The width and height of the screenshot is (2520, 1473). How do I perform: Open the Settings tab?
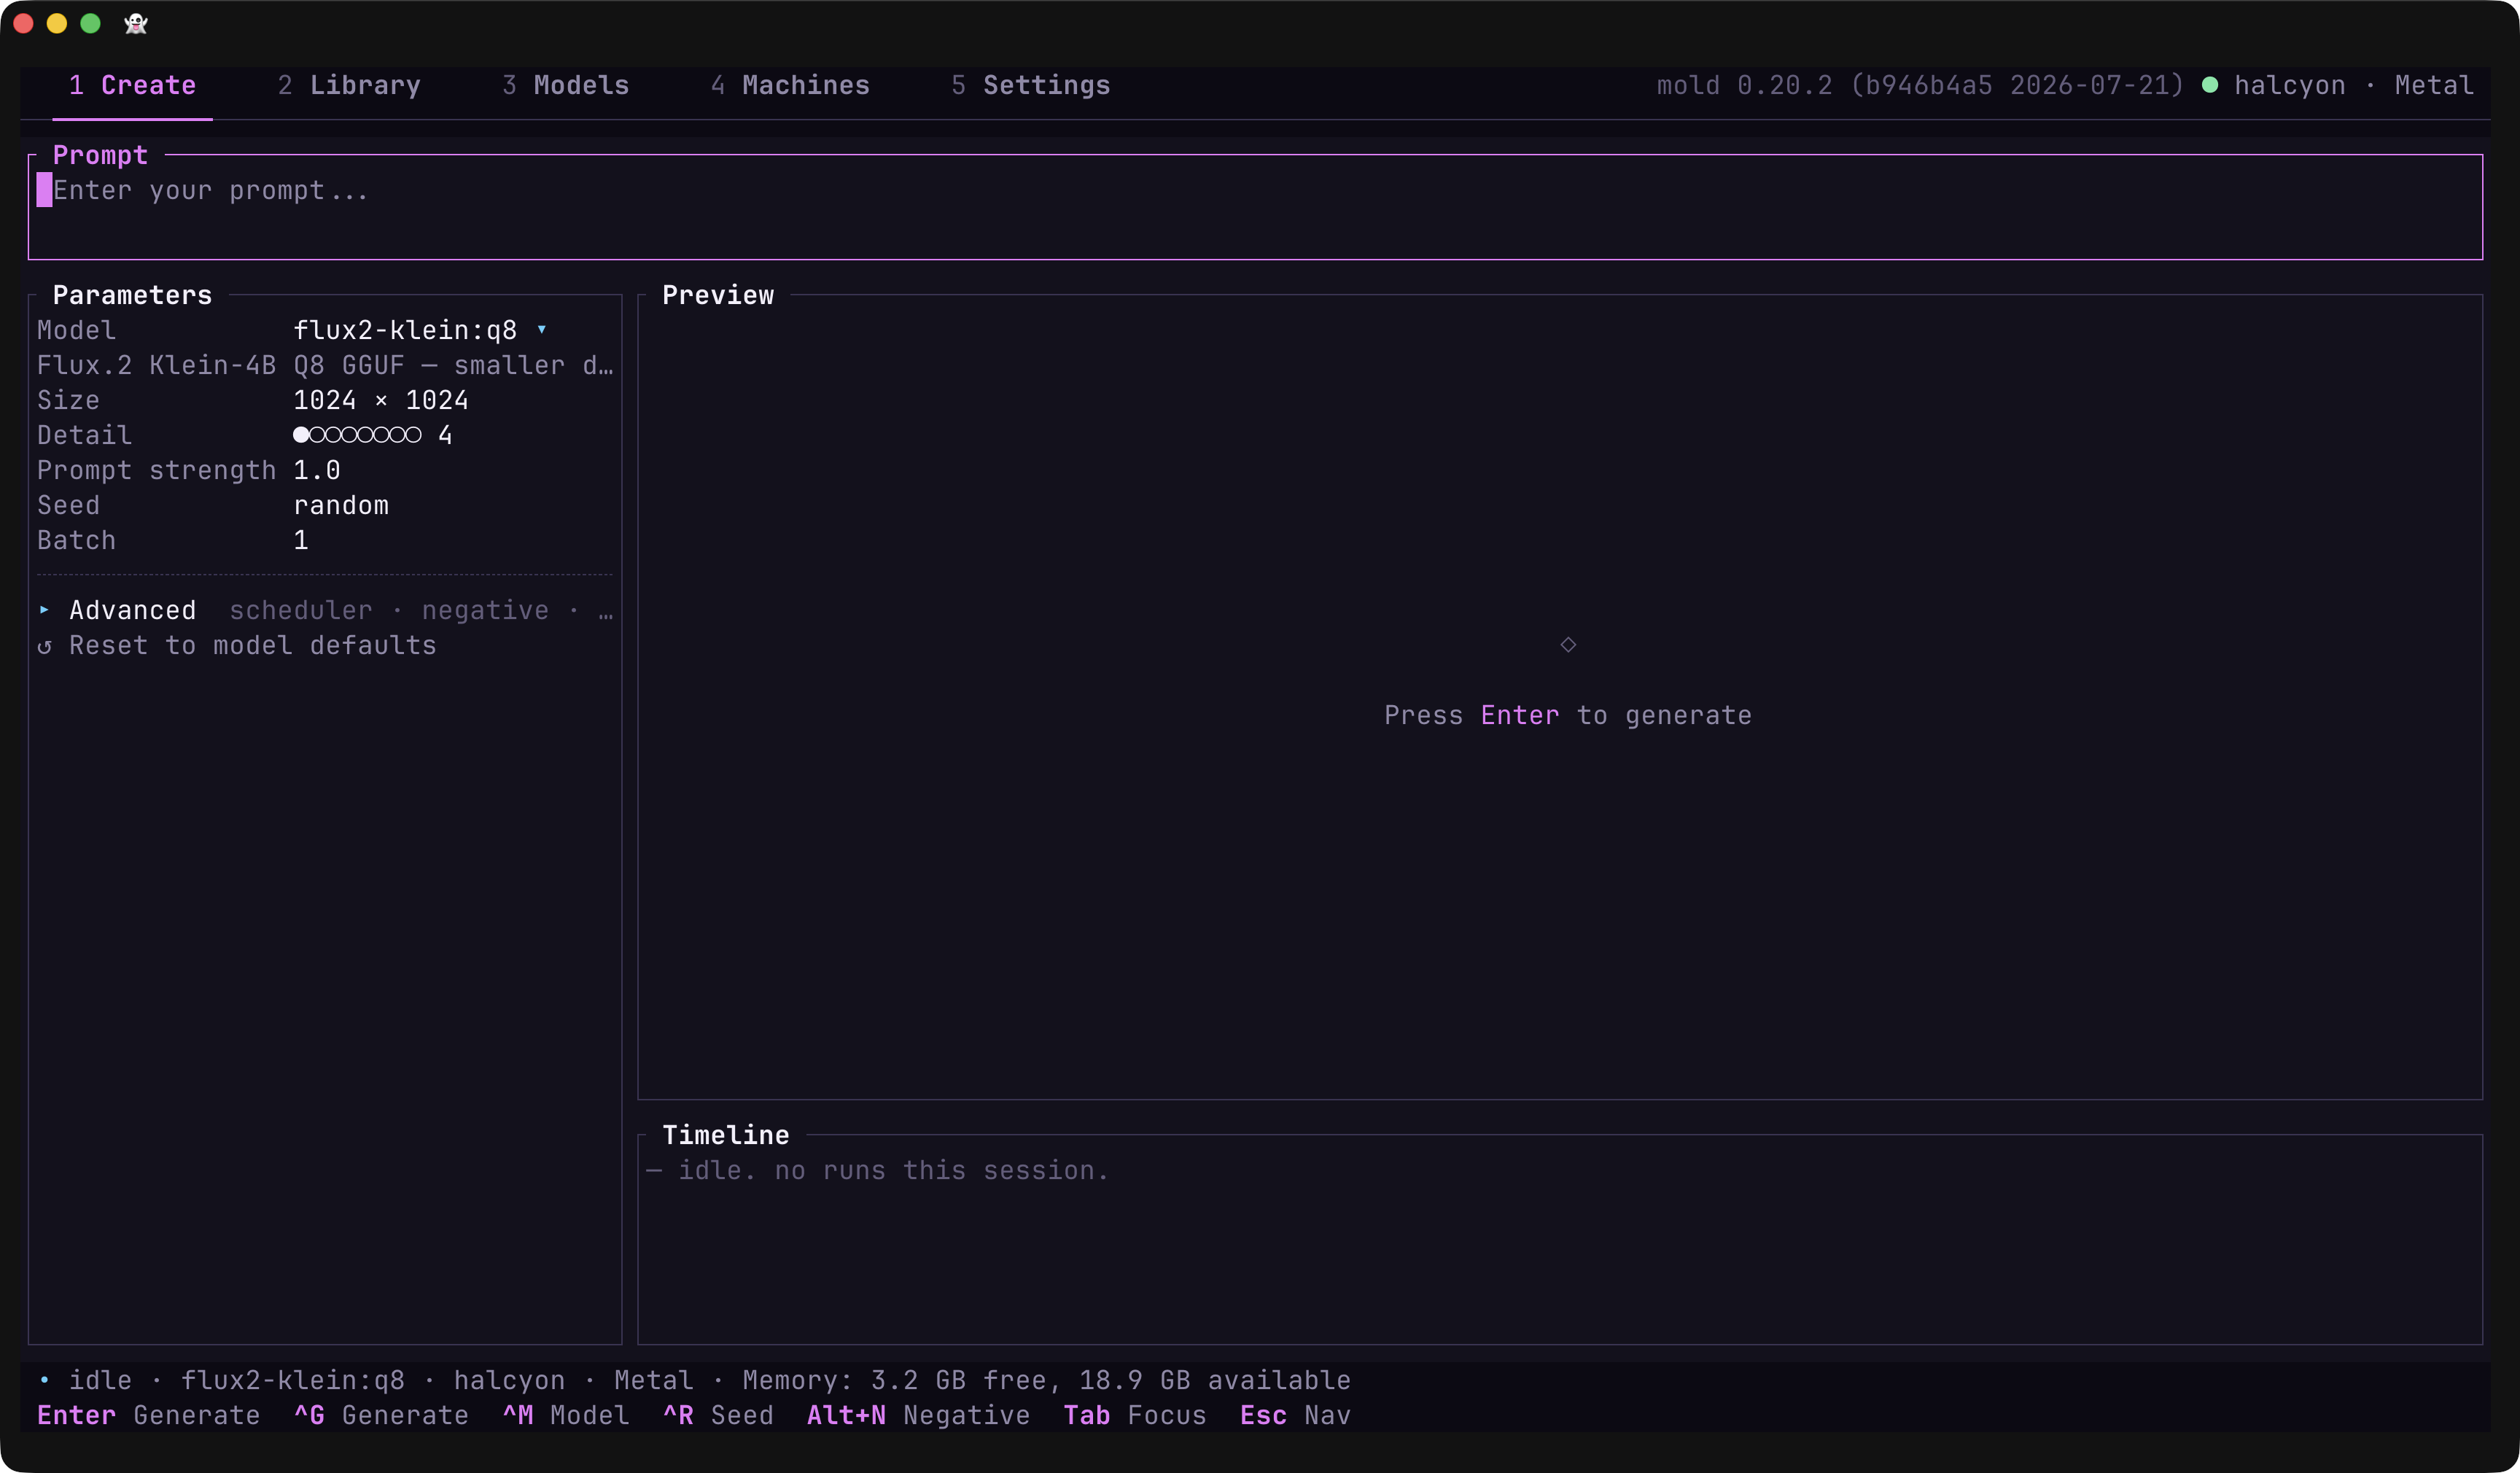tap(1031, 85)
